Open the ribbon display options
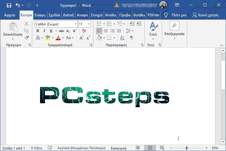This screenshot has width=226, height=151. tap(177, 5)
